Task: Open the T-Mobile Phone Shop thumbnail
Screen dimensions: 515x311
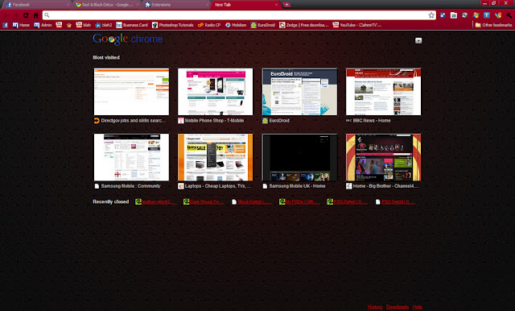Action: (x=216, y=92)
